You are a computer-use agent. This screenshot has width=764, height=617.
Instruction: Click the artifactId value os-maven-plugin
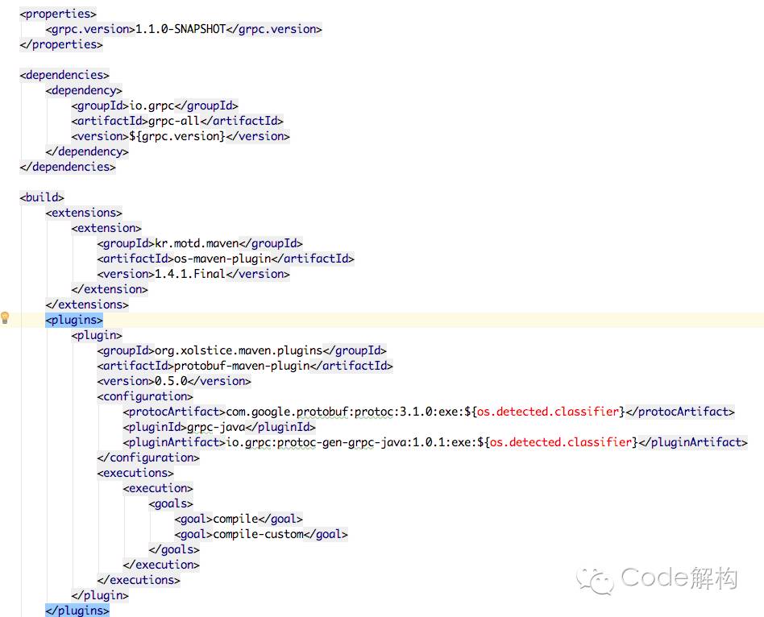pos(222,259)
